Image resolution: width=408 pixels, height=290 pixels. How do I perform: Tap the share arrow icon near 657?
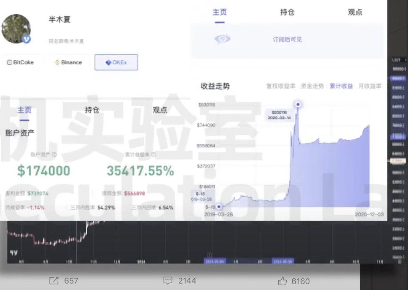pos(53,281)
